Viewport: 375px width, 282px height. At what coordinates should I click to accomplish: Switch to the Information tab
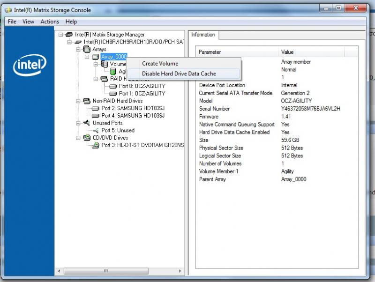tap(203, 35)
